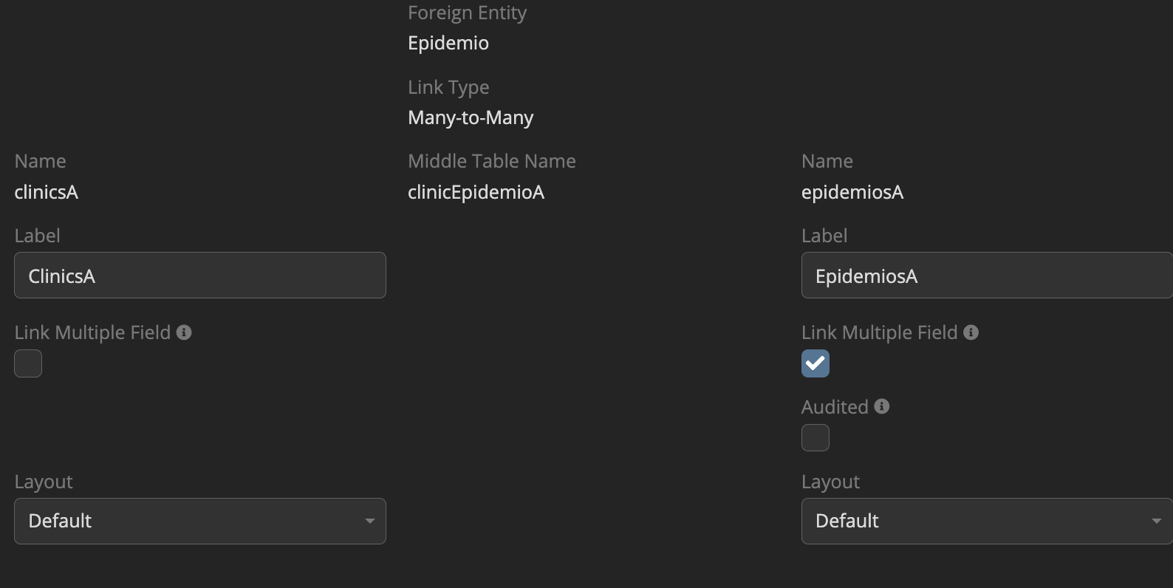Click info icon beside right Link Multiple Field
This screenshot has width=1173, height=588.
tap(971, 332)
